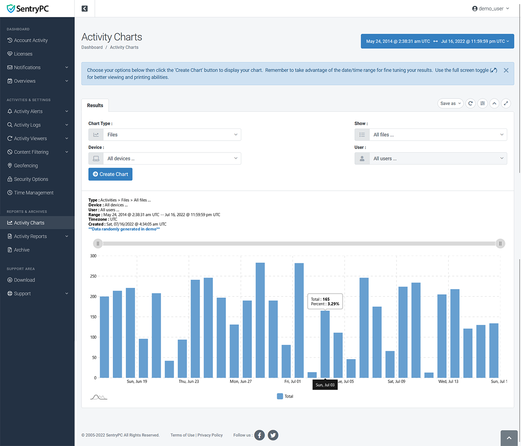This screenshot has width=521, height=446.
Task: Click the person icon beside All users
Action: pos(362,159)
